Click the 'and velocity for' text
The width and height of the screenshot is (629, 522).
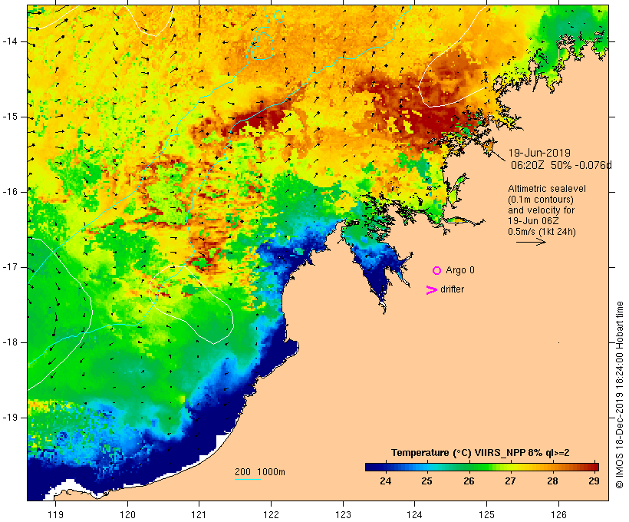(x=541, y=210)
